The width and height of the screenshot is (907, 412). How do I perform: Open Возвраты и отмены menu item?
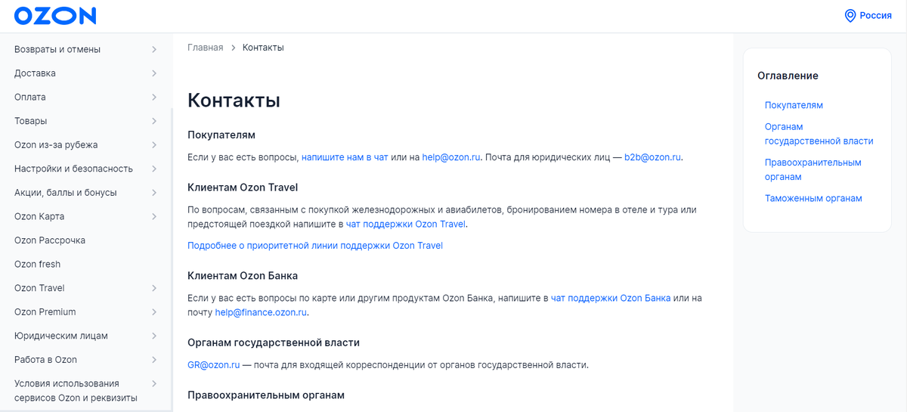click(x=57, y=49)
